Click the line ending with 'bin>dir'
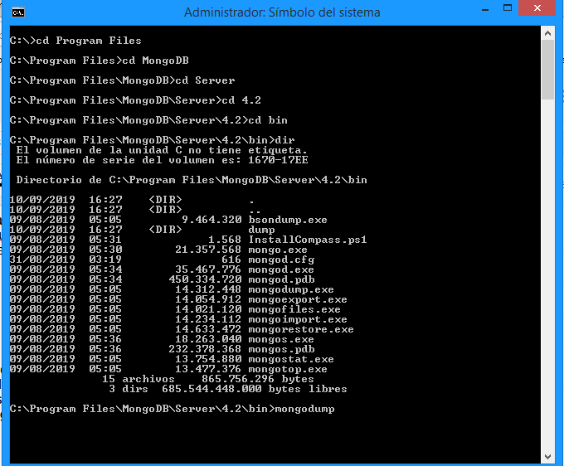Viewport: 564px width, 466px height. tap(152, 140)
